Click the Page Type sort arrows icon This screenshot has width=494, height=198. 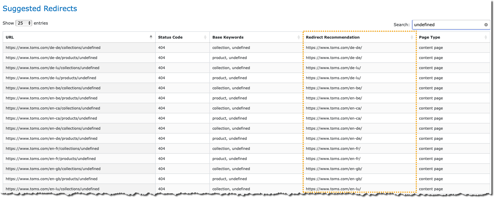pyautogui.click(x=485, y=37)
